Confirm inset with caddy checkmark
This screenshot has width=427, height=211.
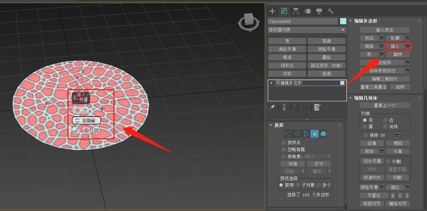pyautogui.click(x=76, y=130)
